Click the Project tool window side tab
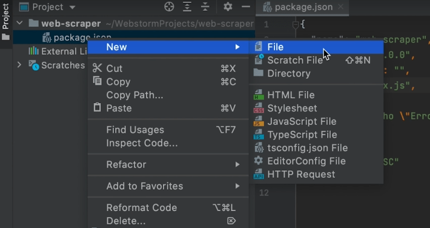Viewport: 430px width, 228px height. pos(5,16)
